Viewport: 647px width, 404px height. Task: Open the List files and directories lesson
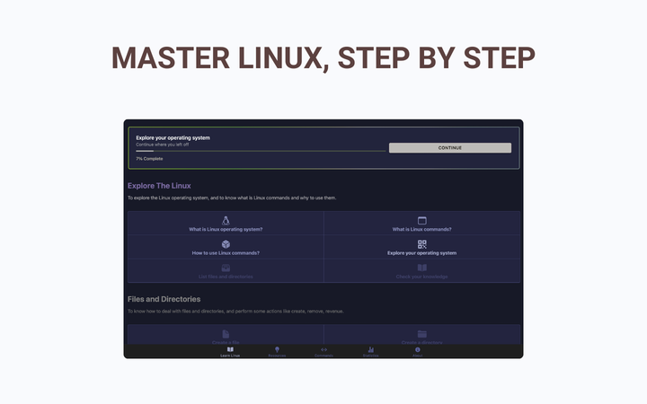(x=226, y=272)
